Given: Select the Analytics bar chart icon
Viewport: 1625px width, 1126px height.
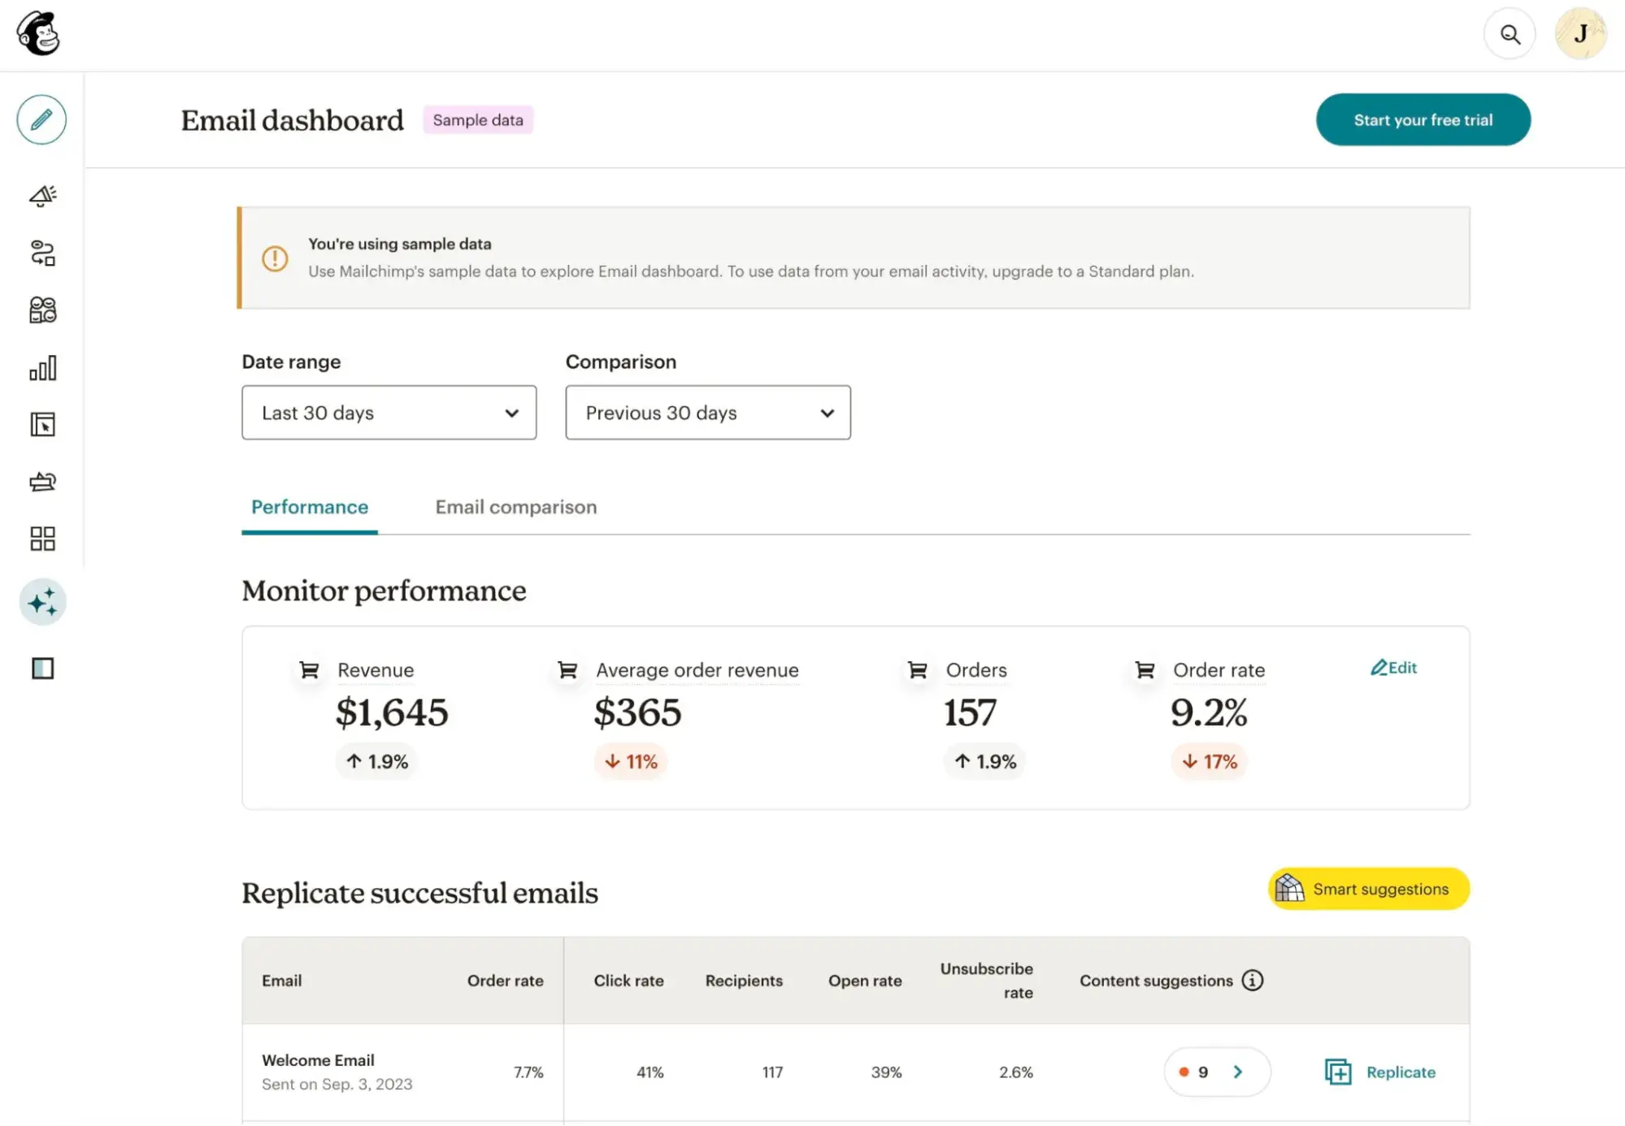Looking at the screenshot, I should click(x=42, y=367).
